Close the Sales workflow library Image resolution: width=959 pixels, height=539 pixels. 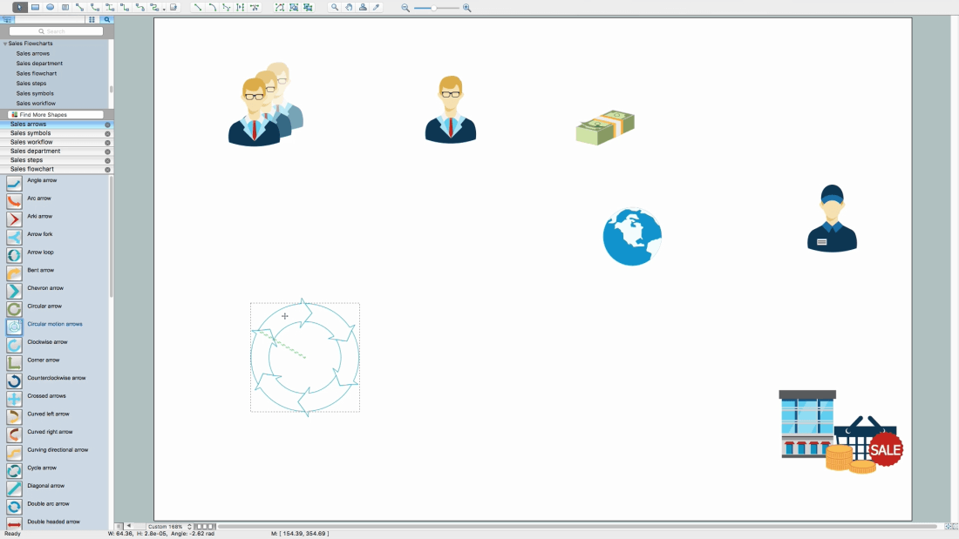(x=107, y=143)
